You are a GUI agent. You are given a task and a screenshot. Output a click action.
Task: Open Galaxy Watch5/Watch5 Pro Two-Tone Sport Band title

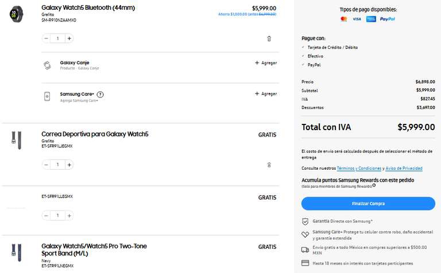point(94,249)
